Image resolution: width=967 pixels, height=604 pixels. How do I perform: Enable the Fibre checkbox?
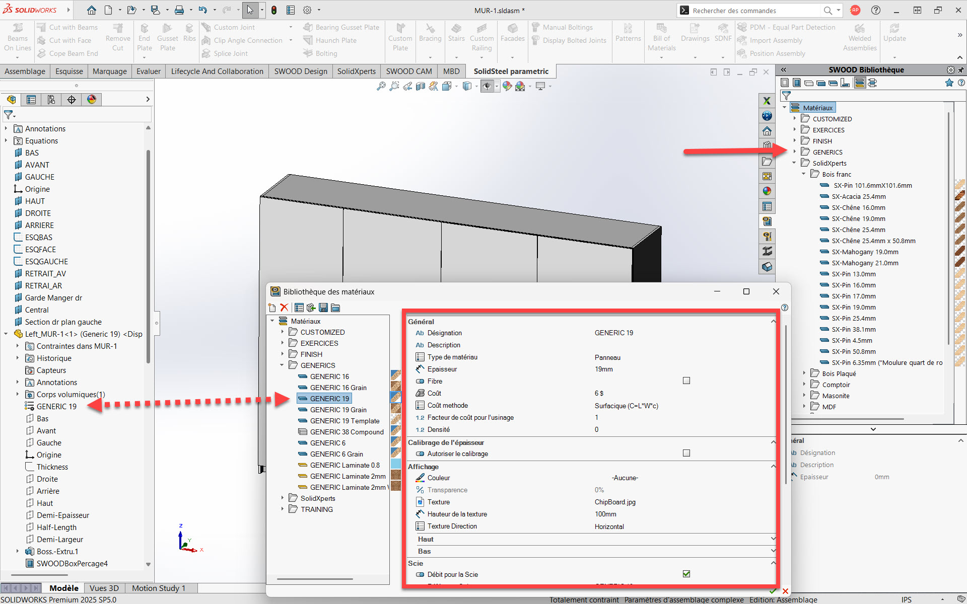(x=686, y=381)
